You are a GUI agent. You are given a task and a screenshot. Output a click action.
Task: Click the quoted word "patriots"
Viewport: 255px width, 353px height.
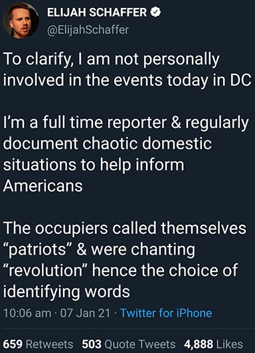pos(38,250)
